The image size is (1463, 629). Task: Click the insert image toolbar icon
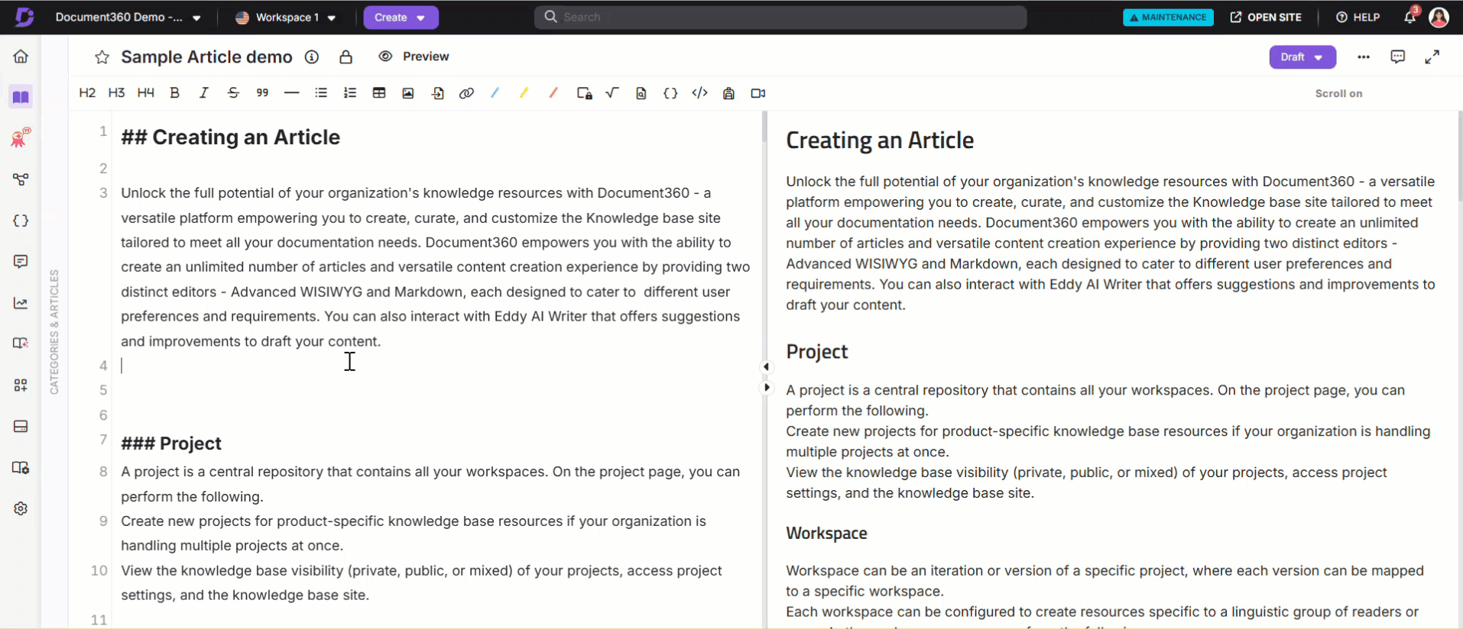[x=408, y=93]
